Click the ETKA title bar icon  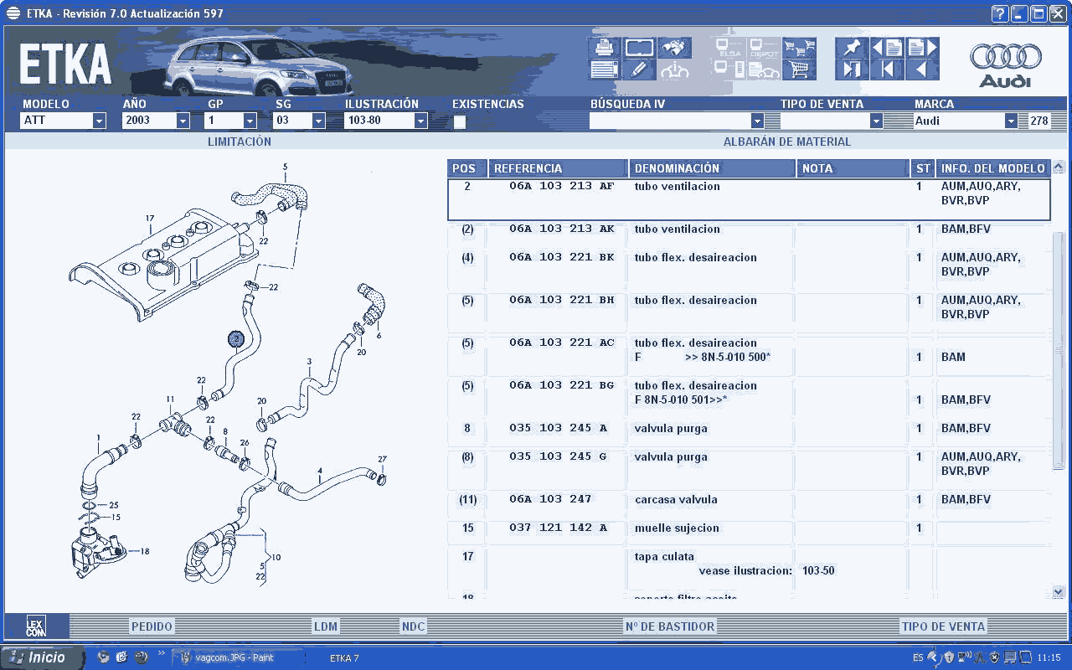(x=13, y=13)
